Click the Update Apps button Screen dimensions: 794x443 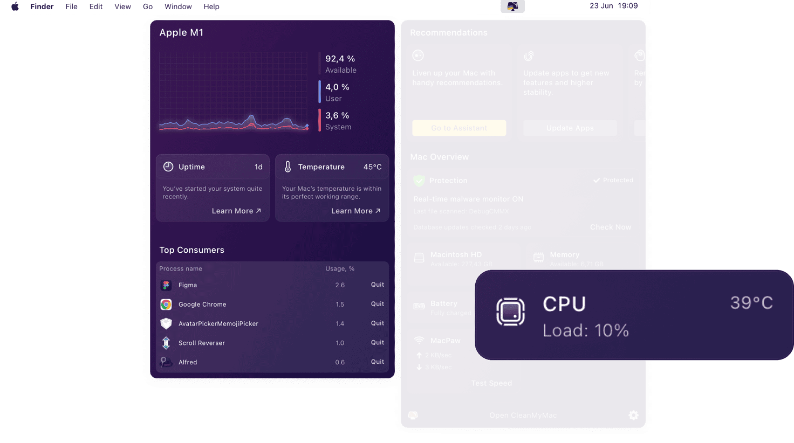[570, 128]
